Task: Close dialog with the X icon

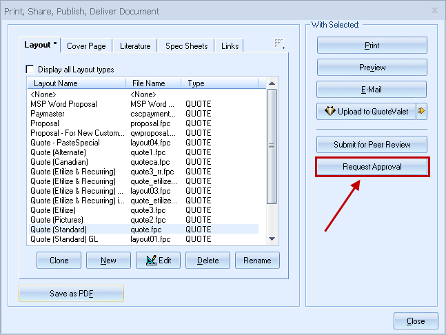Action: (434, 11)
